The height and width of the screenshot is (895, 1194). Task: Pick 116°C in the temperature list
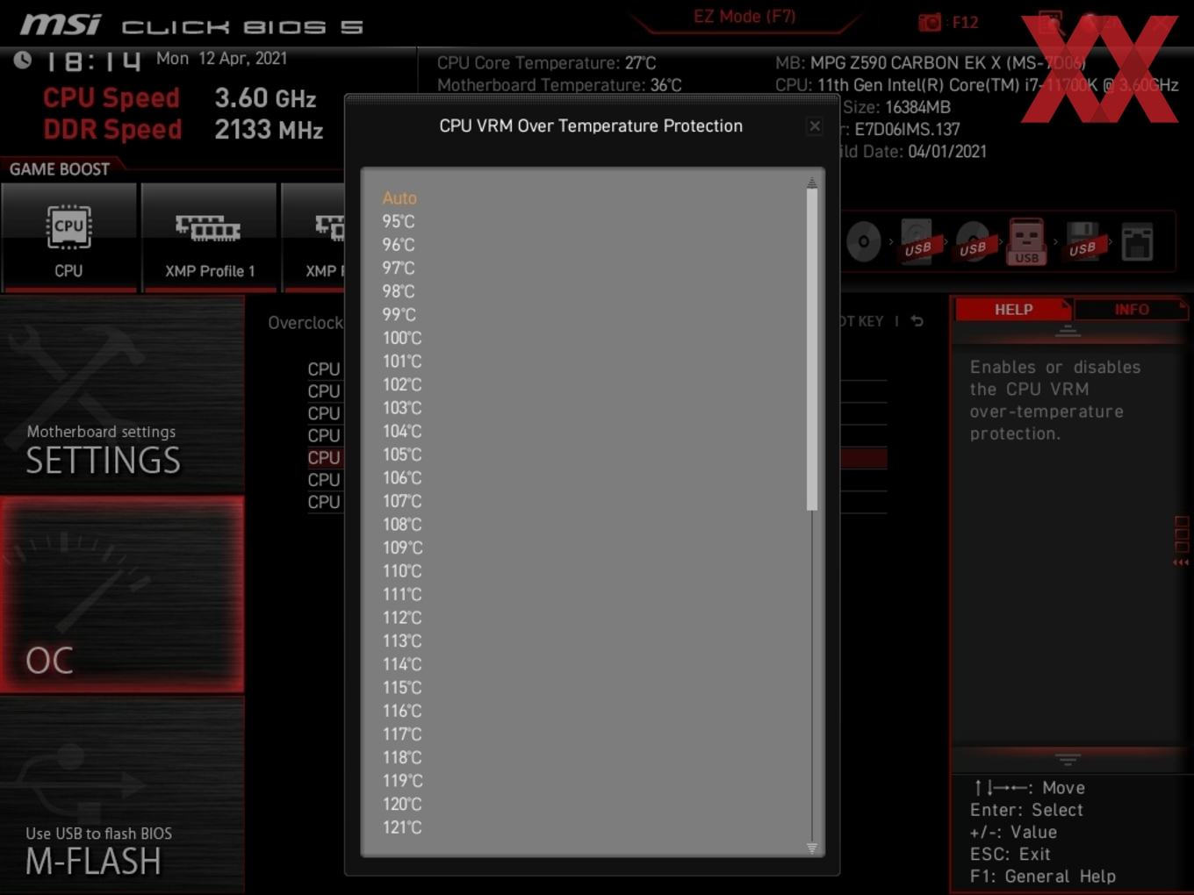402,711
